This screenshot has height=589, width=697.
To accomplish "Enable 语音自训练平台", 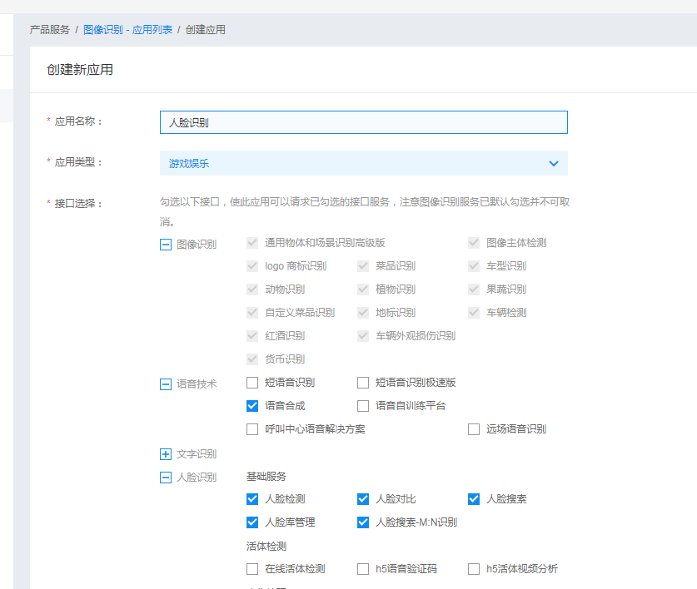I will point(363,405).
